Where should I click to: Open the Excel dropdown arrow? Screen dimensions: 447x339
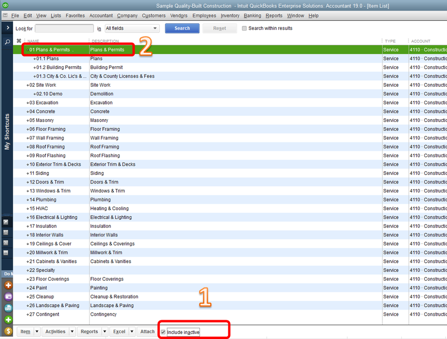132,331
